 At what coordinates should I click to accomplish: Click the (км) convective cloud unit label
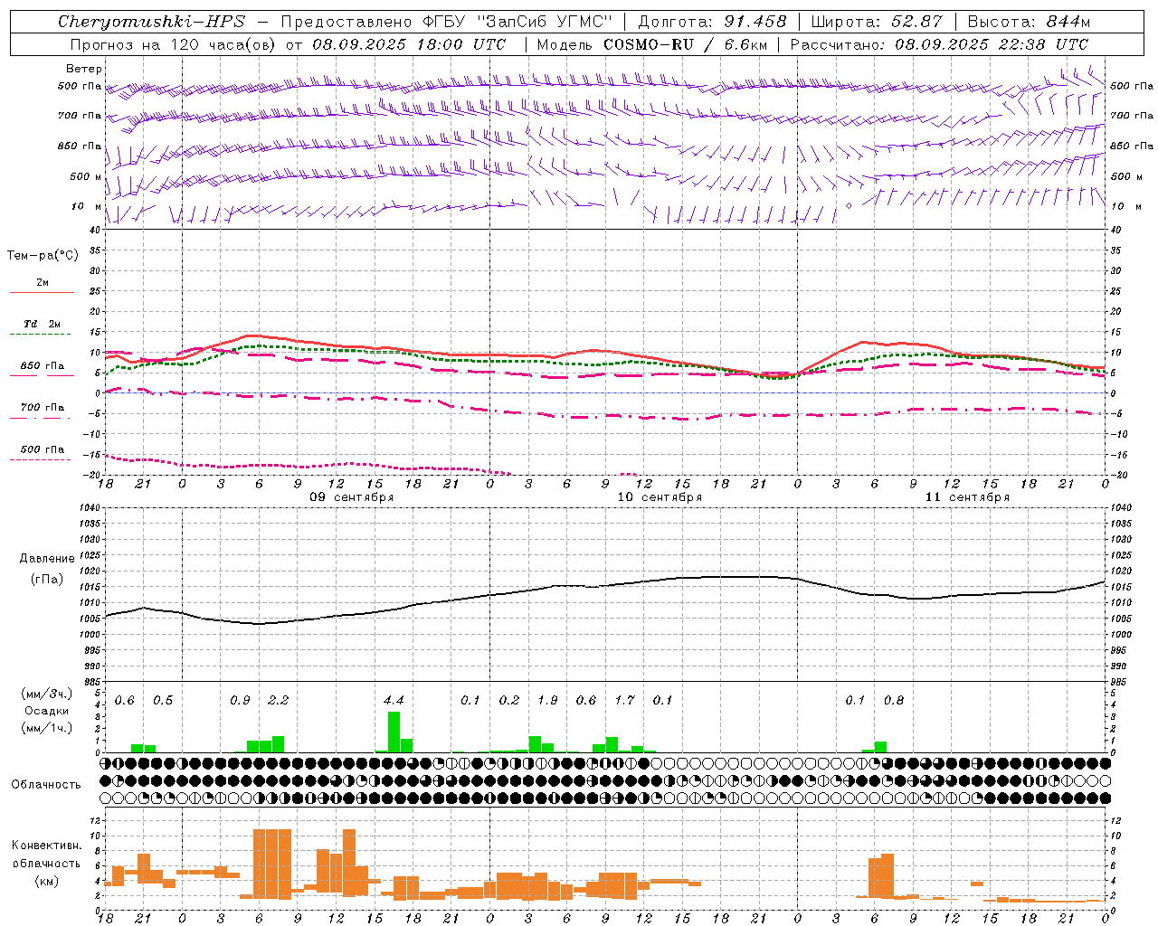pyautogui.click(x=46, y=881)
